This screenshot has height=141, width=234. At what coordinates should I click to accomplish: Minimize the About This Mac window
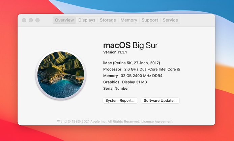tap(31, 20)
